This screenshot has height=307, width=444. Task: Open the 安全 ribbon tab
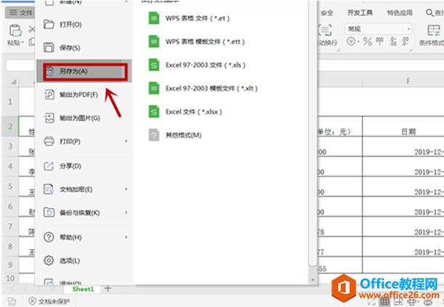327,13
